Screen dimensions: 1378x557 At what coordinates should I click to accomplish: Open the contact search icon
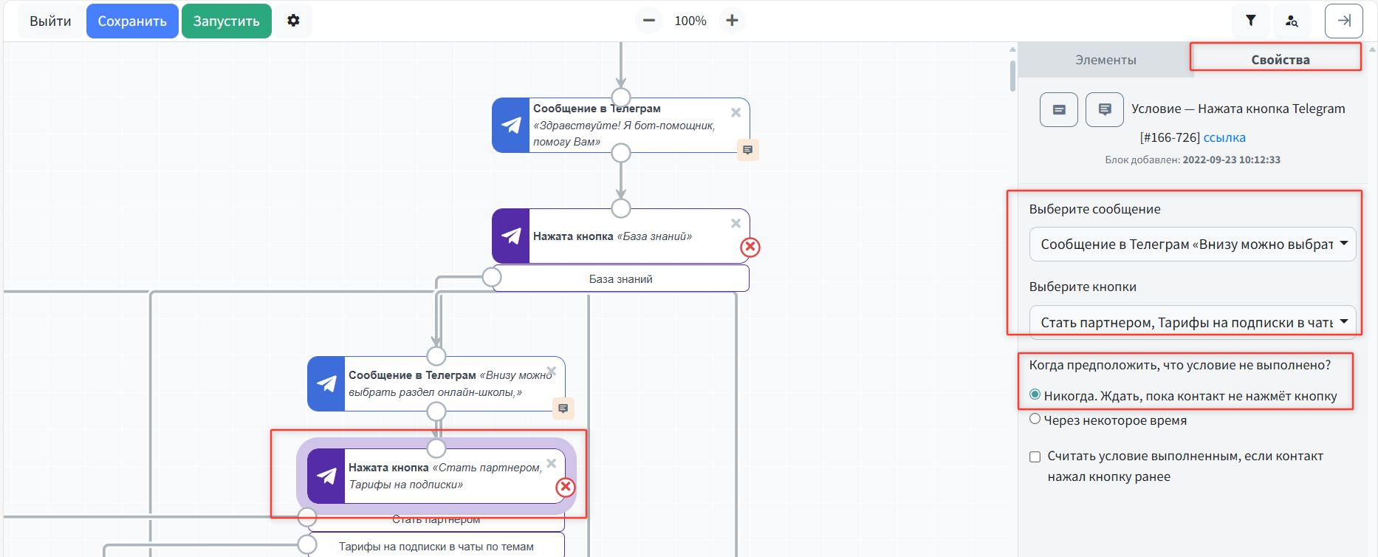click(1291, 21)
